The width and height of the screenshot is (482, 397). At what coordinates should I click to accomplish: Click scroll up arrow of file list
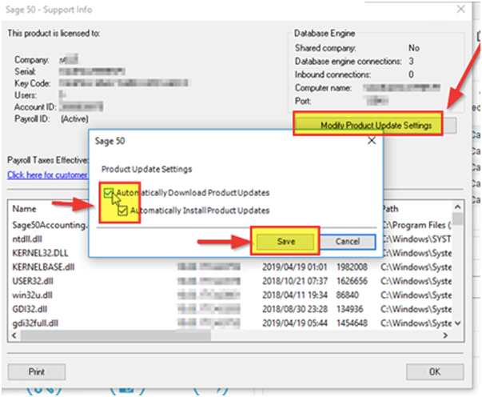coord(457,207)
